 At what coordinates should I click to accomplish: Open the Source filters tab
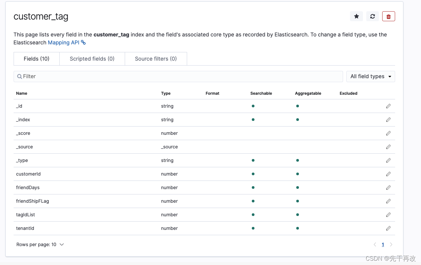pos(156,59)
